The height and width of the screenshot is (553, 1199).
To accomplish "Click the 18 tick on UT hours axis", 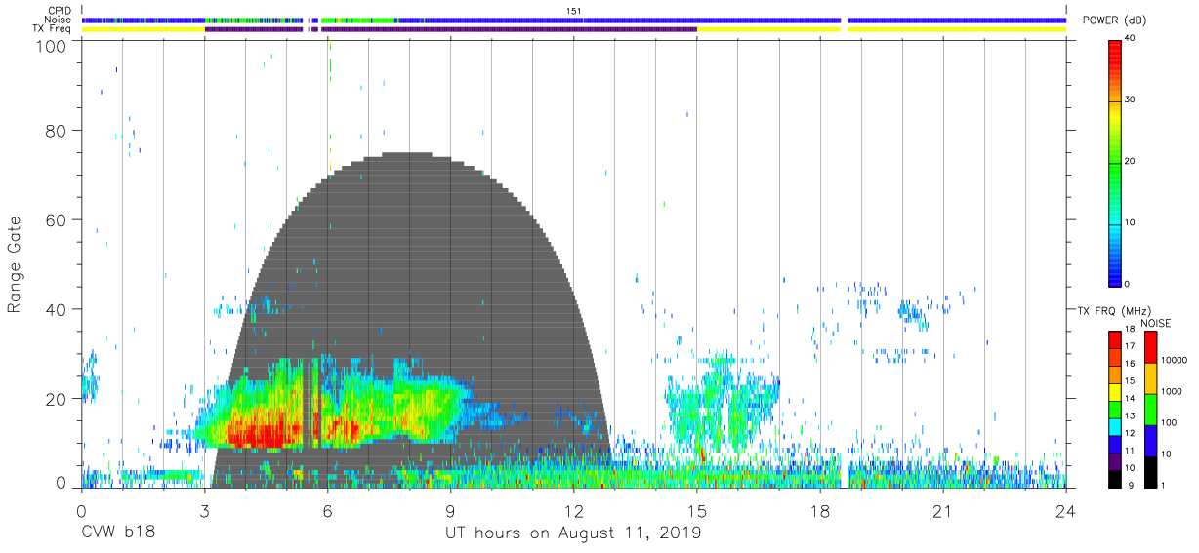I will click(820, 510).
